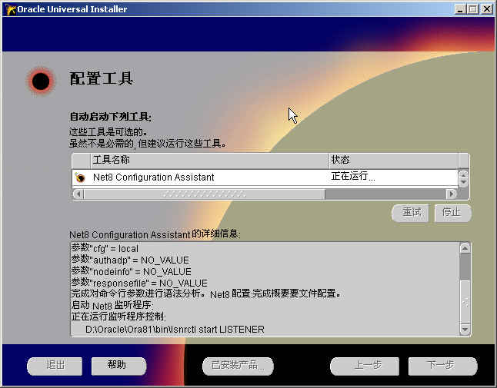Click the details log vertical scrollbar thumb

tap(465, 267)
